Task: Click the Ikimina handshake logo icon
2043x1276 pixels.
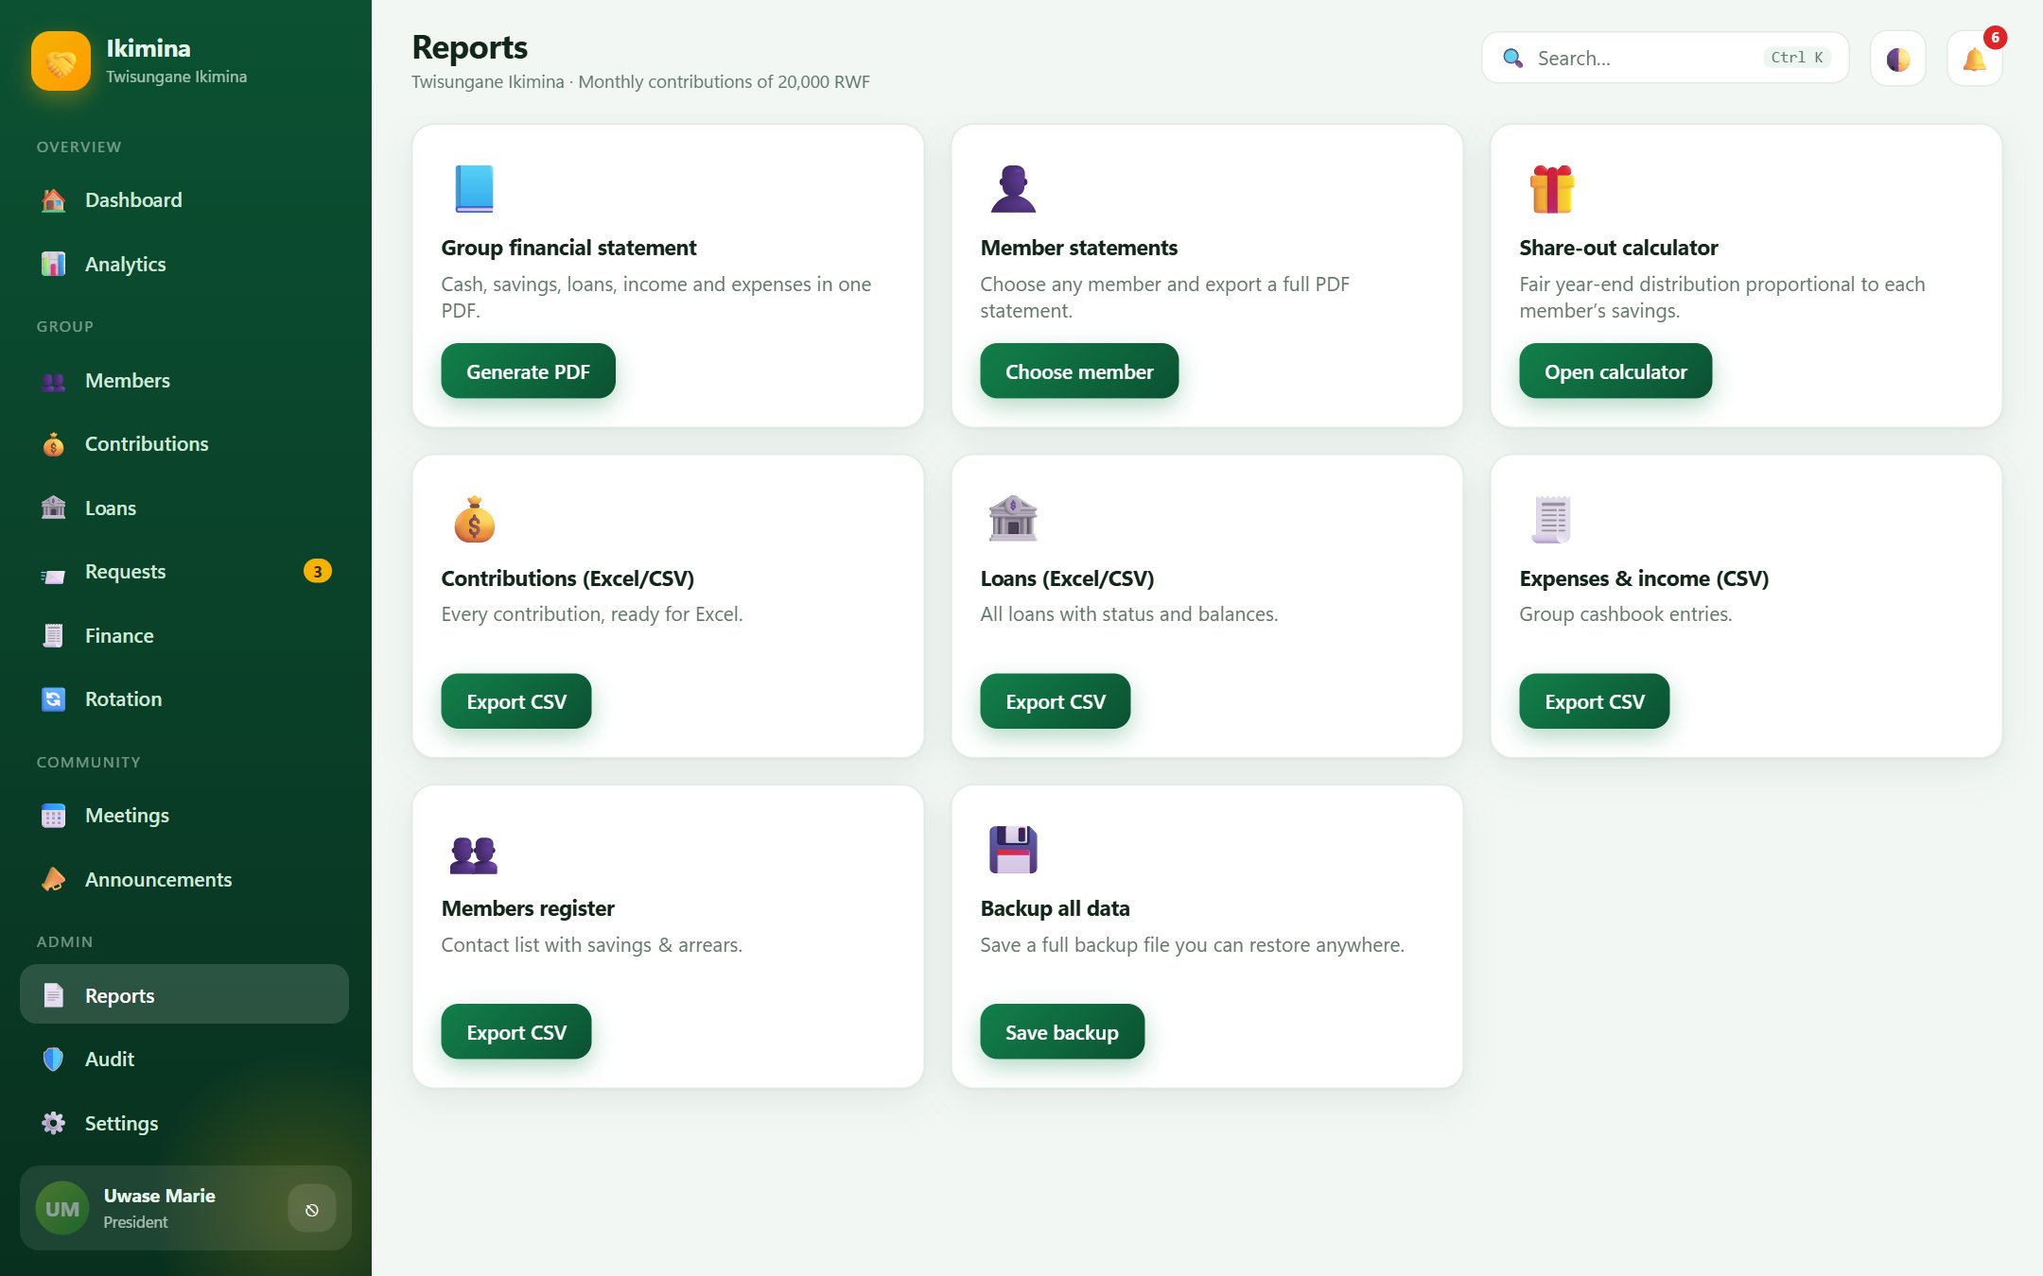Action: (61, 61)
